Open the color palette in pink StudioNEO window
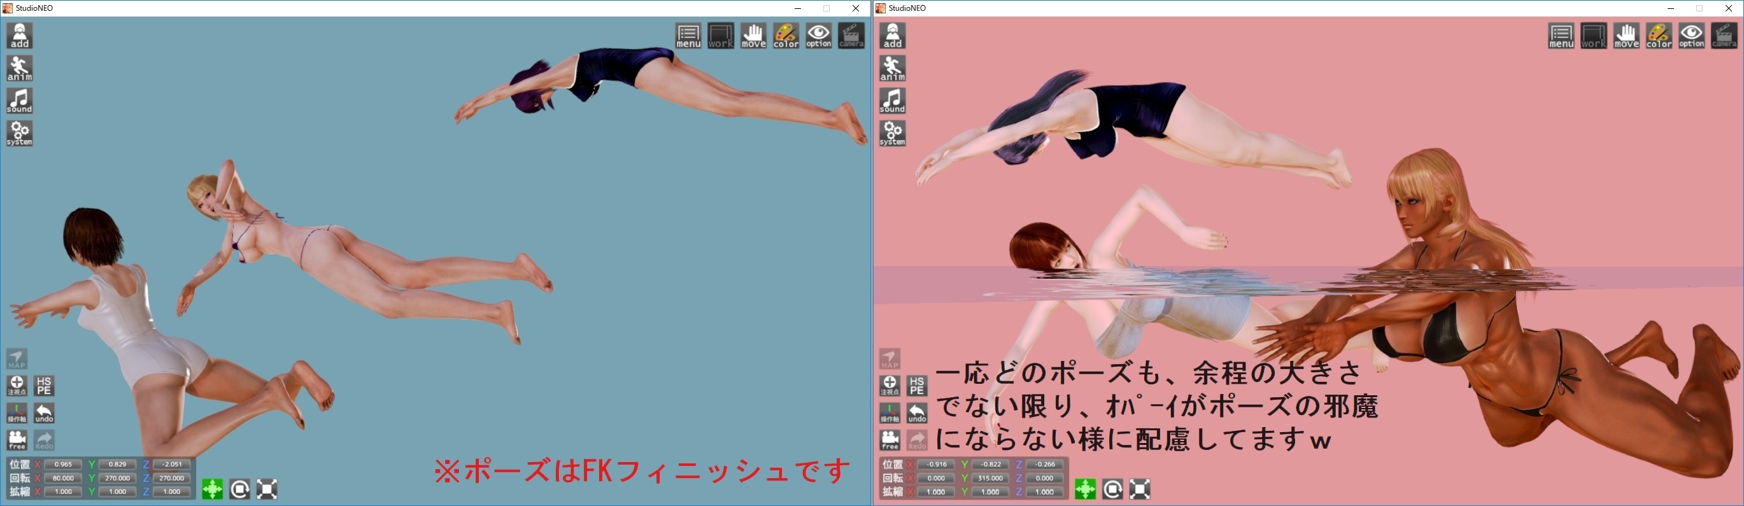The image size is (1744, 506). click(1659, 36)
